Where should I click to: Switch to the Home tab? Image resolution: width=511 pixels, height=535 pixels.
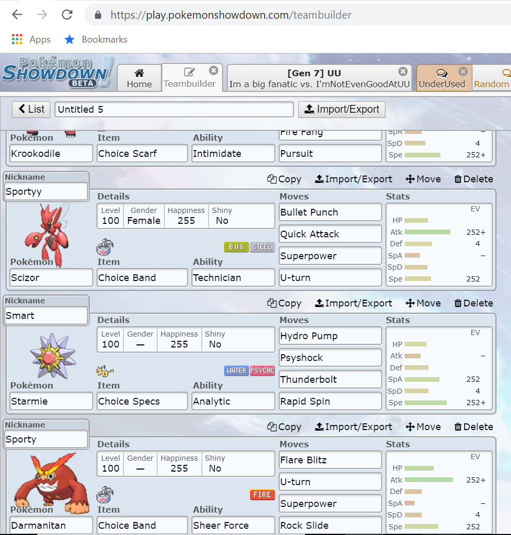coord(139,78)
